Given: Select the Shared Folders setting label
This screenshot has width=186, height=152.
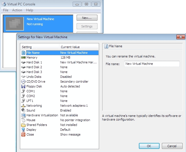Looking at the screenshot, I should pyautogui.click(x=37, y=125).
